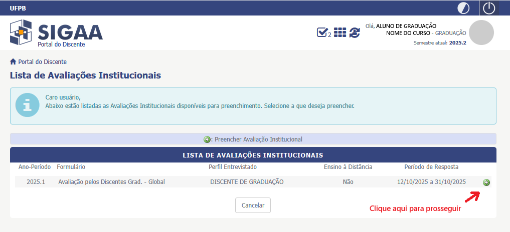Click the Período de Resposta column header
Image resolution: width=510 pixels, height=232 pixels.
point(431,166)
